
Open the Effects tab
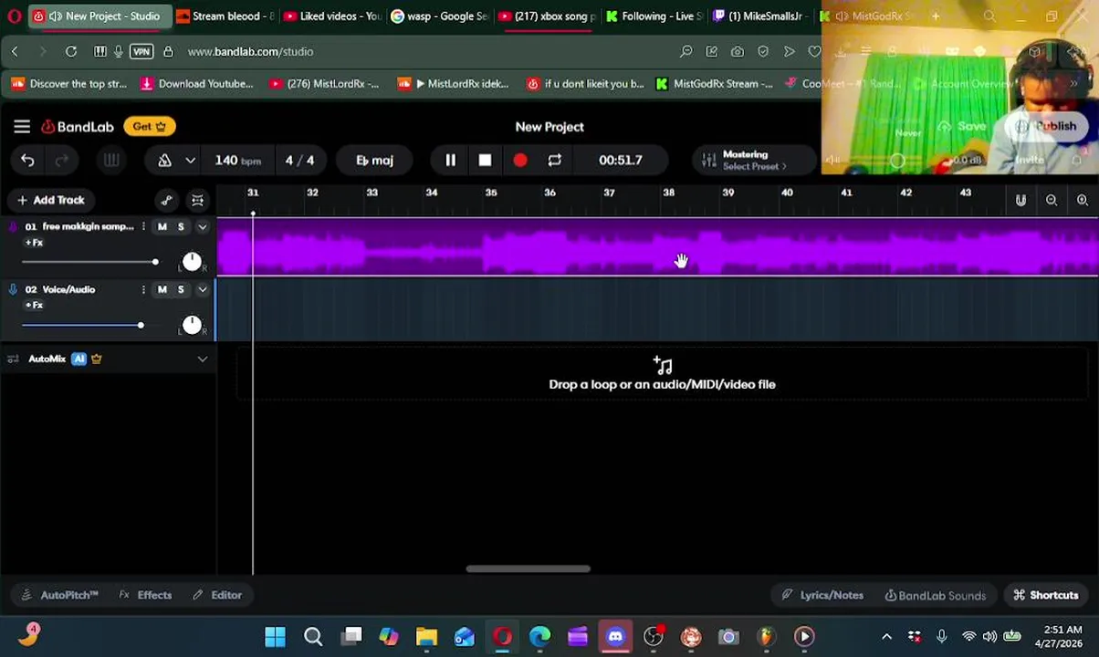[x=145, y=596]
